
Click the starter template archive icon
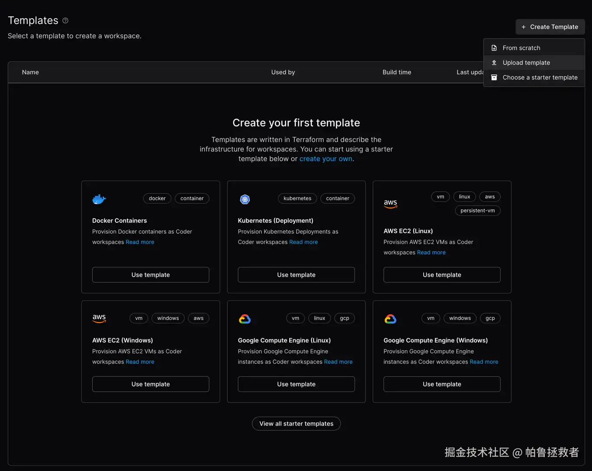point(494,77)
